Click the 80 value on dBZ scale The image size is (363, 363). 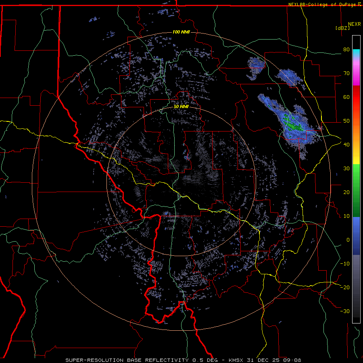(x=346, y=49)
